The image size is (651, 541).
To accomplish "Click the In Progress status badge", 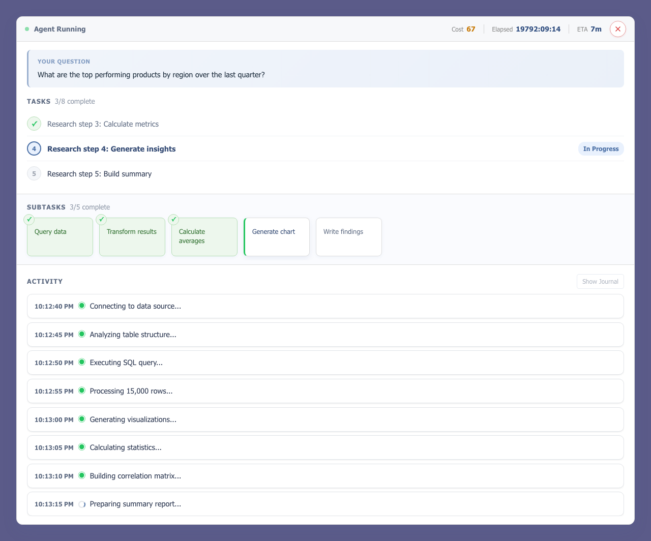I will [x=601, y=149].
